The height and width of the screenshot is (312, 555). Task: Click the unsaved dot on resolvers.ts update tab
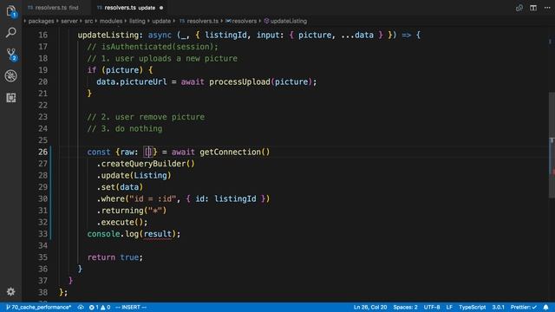[x=161, y=8]
